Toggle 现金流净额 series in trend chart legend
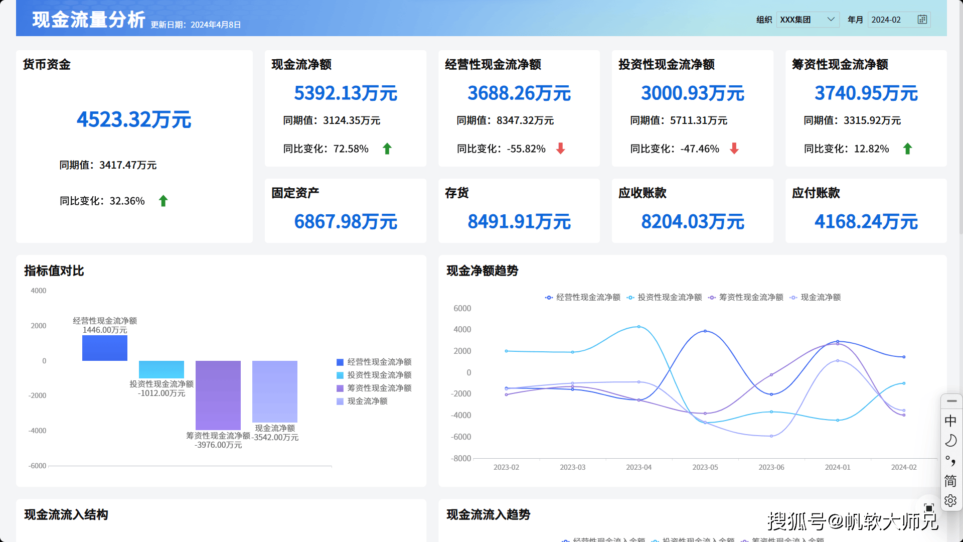963x542 pixels. point(815,298)
